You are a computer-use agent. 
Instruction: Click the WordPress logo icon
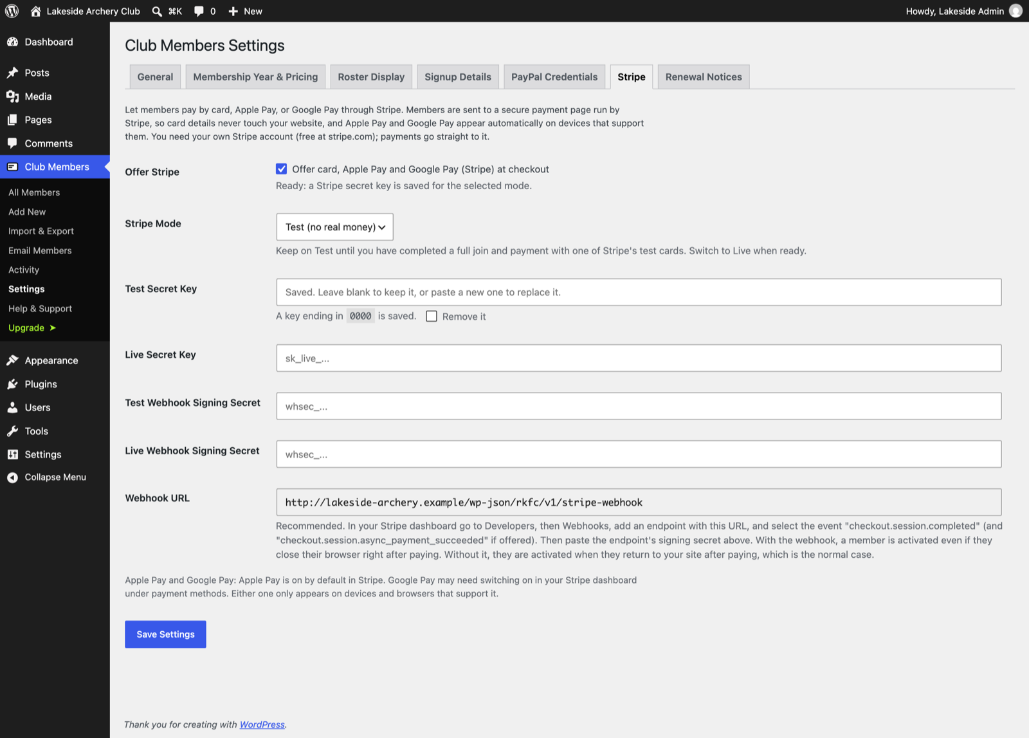(12, 11)
